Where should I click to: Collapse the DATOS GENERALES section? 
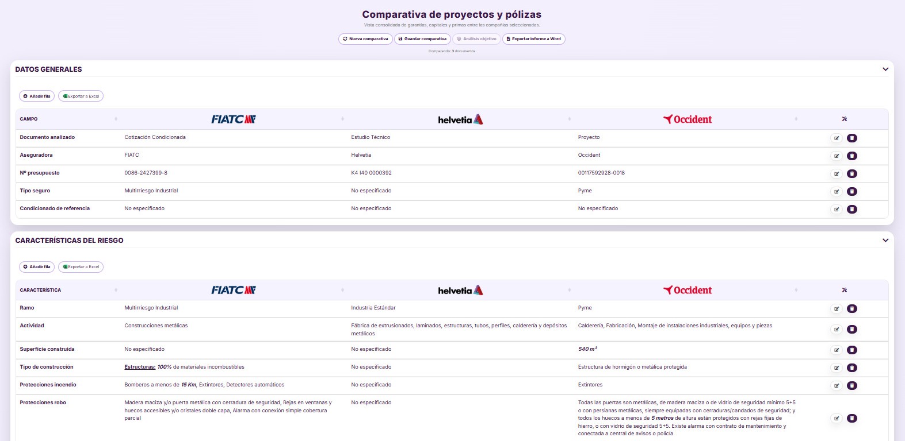tap(885, 69)
